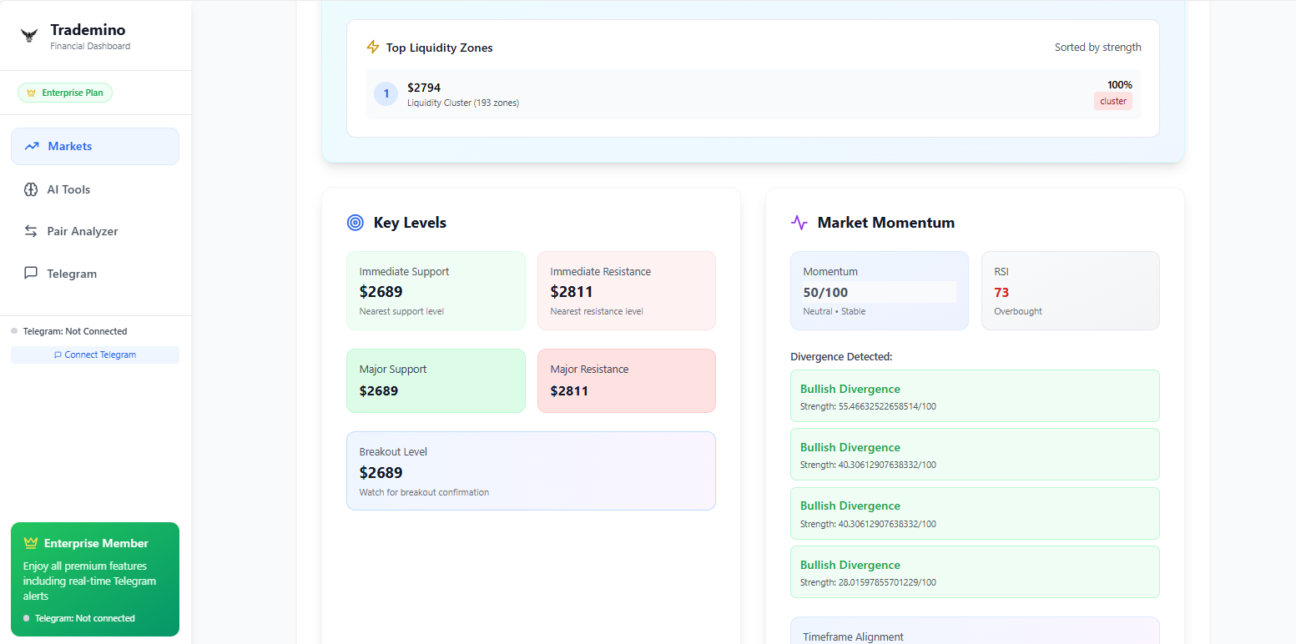The width and height of the screenshot is (1296, 644).
Task: Expand the first Bullish Divergence entry
Action: tap(974, 395)
